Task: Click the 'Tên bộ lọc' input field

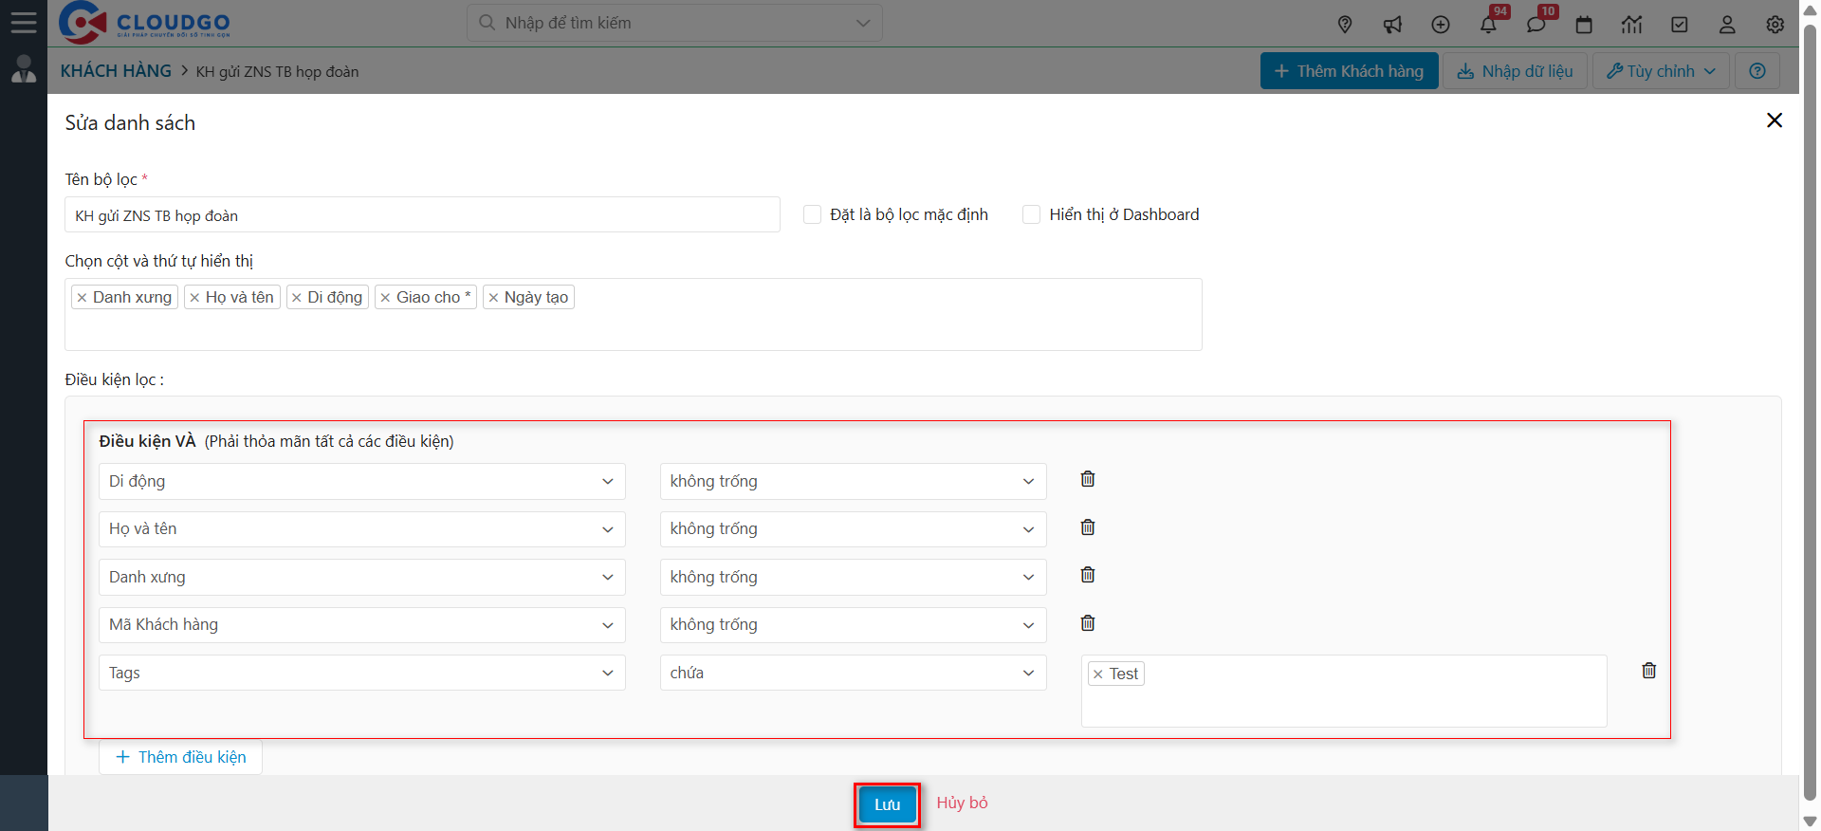Action: 422,215
